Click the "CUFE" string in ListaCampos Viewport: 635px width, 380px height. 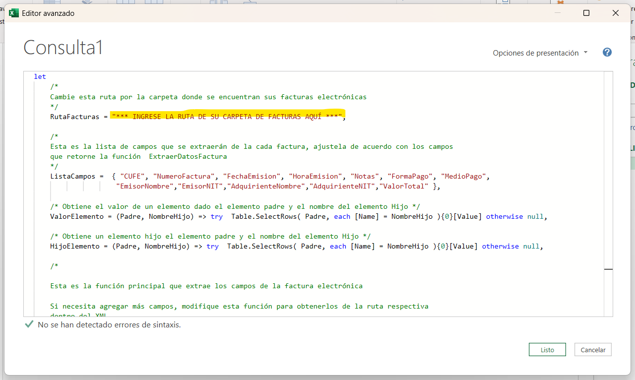click(132, 176)
